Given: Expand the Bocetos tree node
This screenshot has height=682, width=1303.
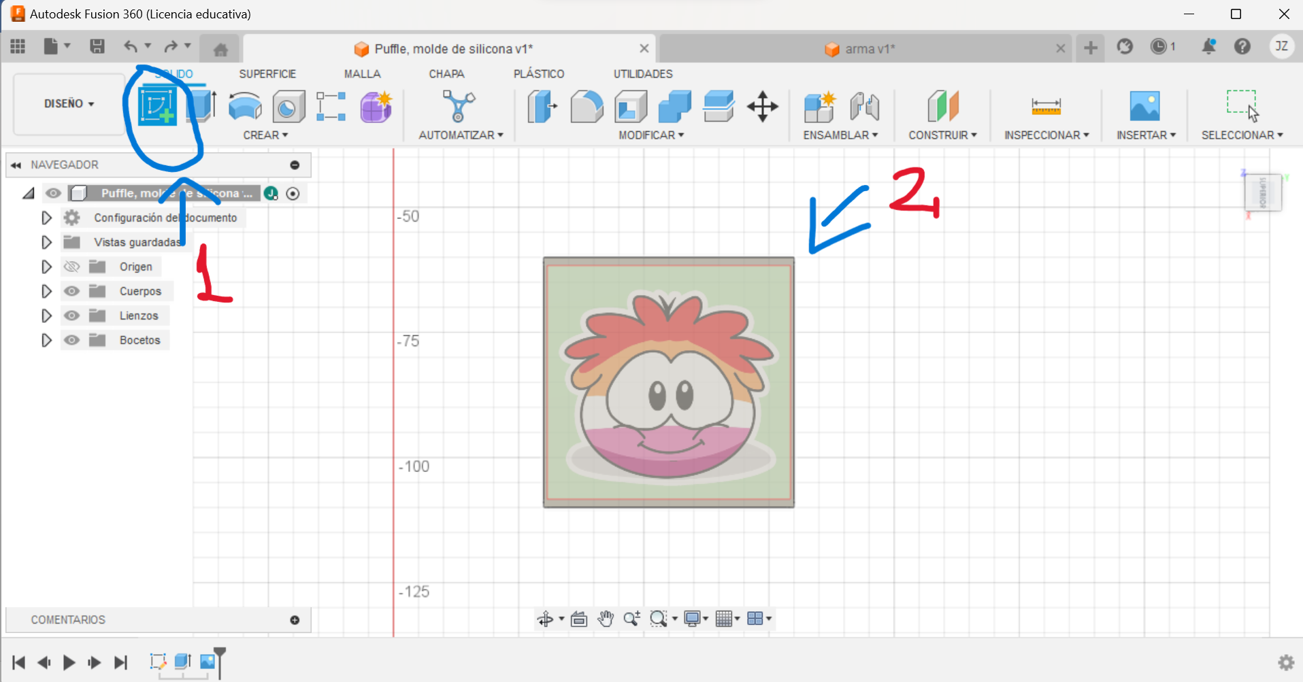Looking at the screenshot, I should (46, 340).
